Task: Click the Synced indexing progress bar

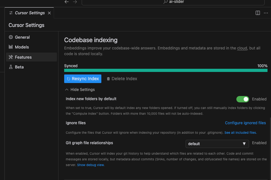Action: point(166,70)
